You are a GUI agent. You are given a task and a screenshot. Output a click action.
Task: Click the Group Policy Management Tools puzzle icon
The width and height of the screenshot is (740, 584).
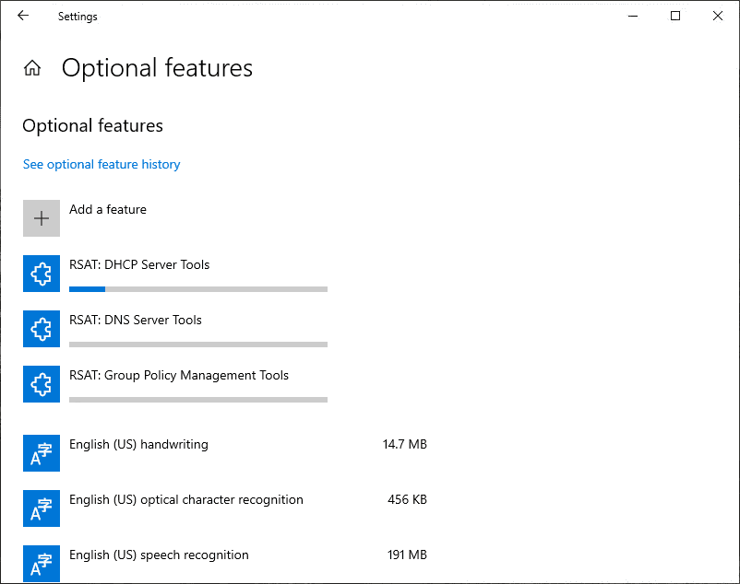point(42,384)
